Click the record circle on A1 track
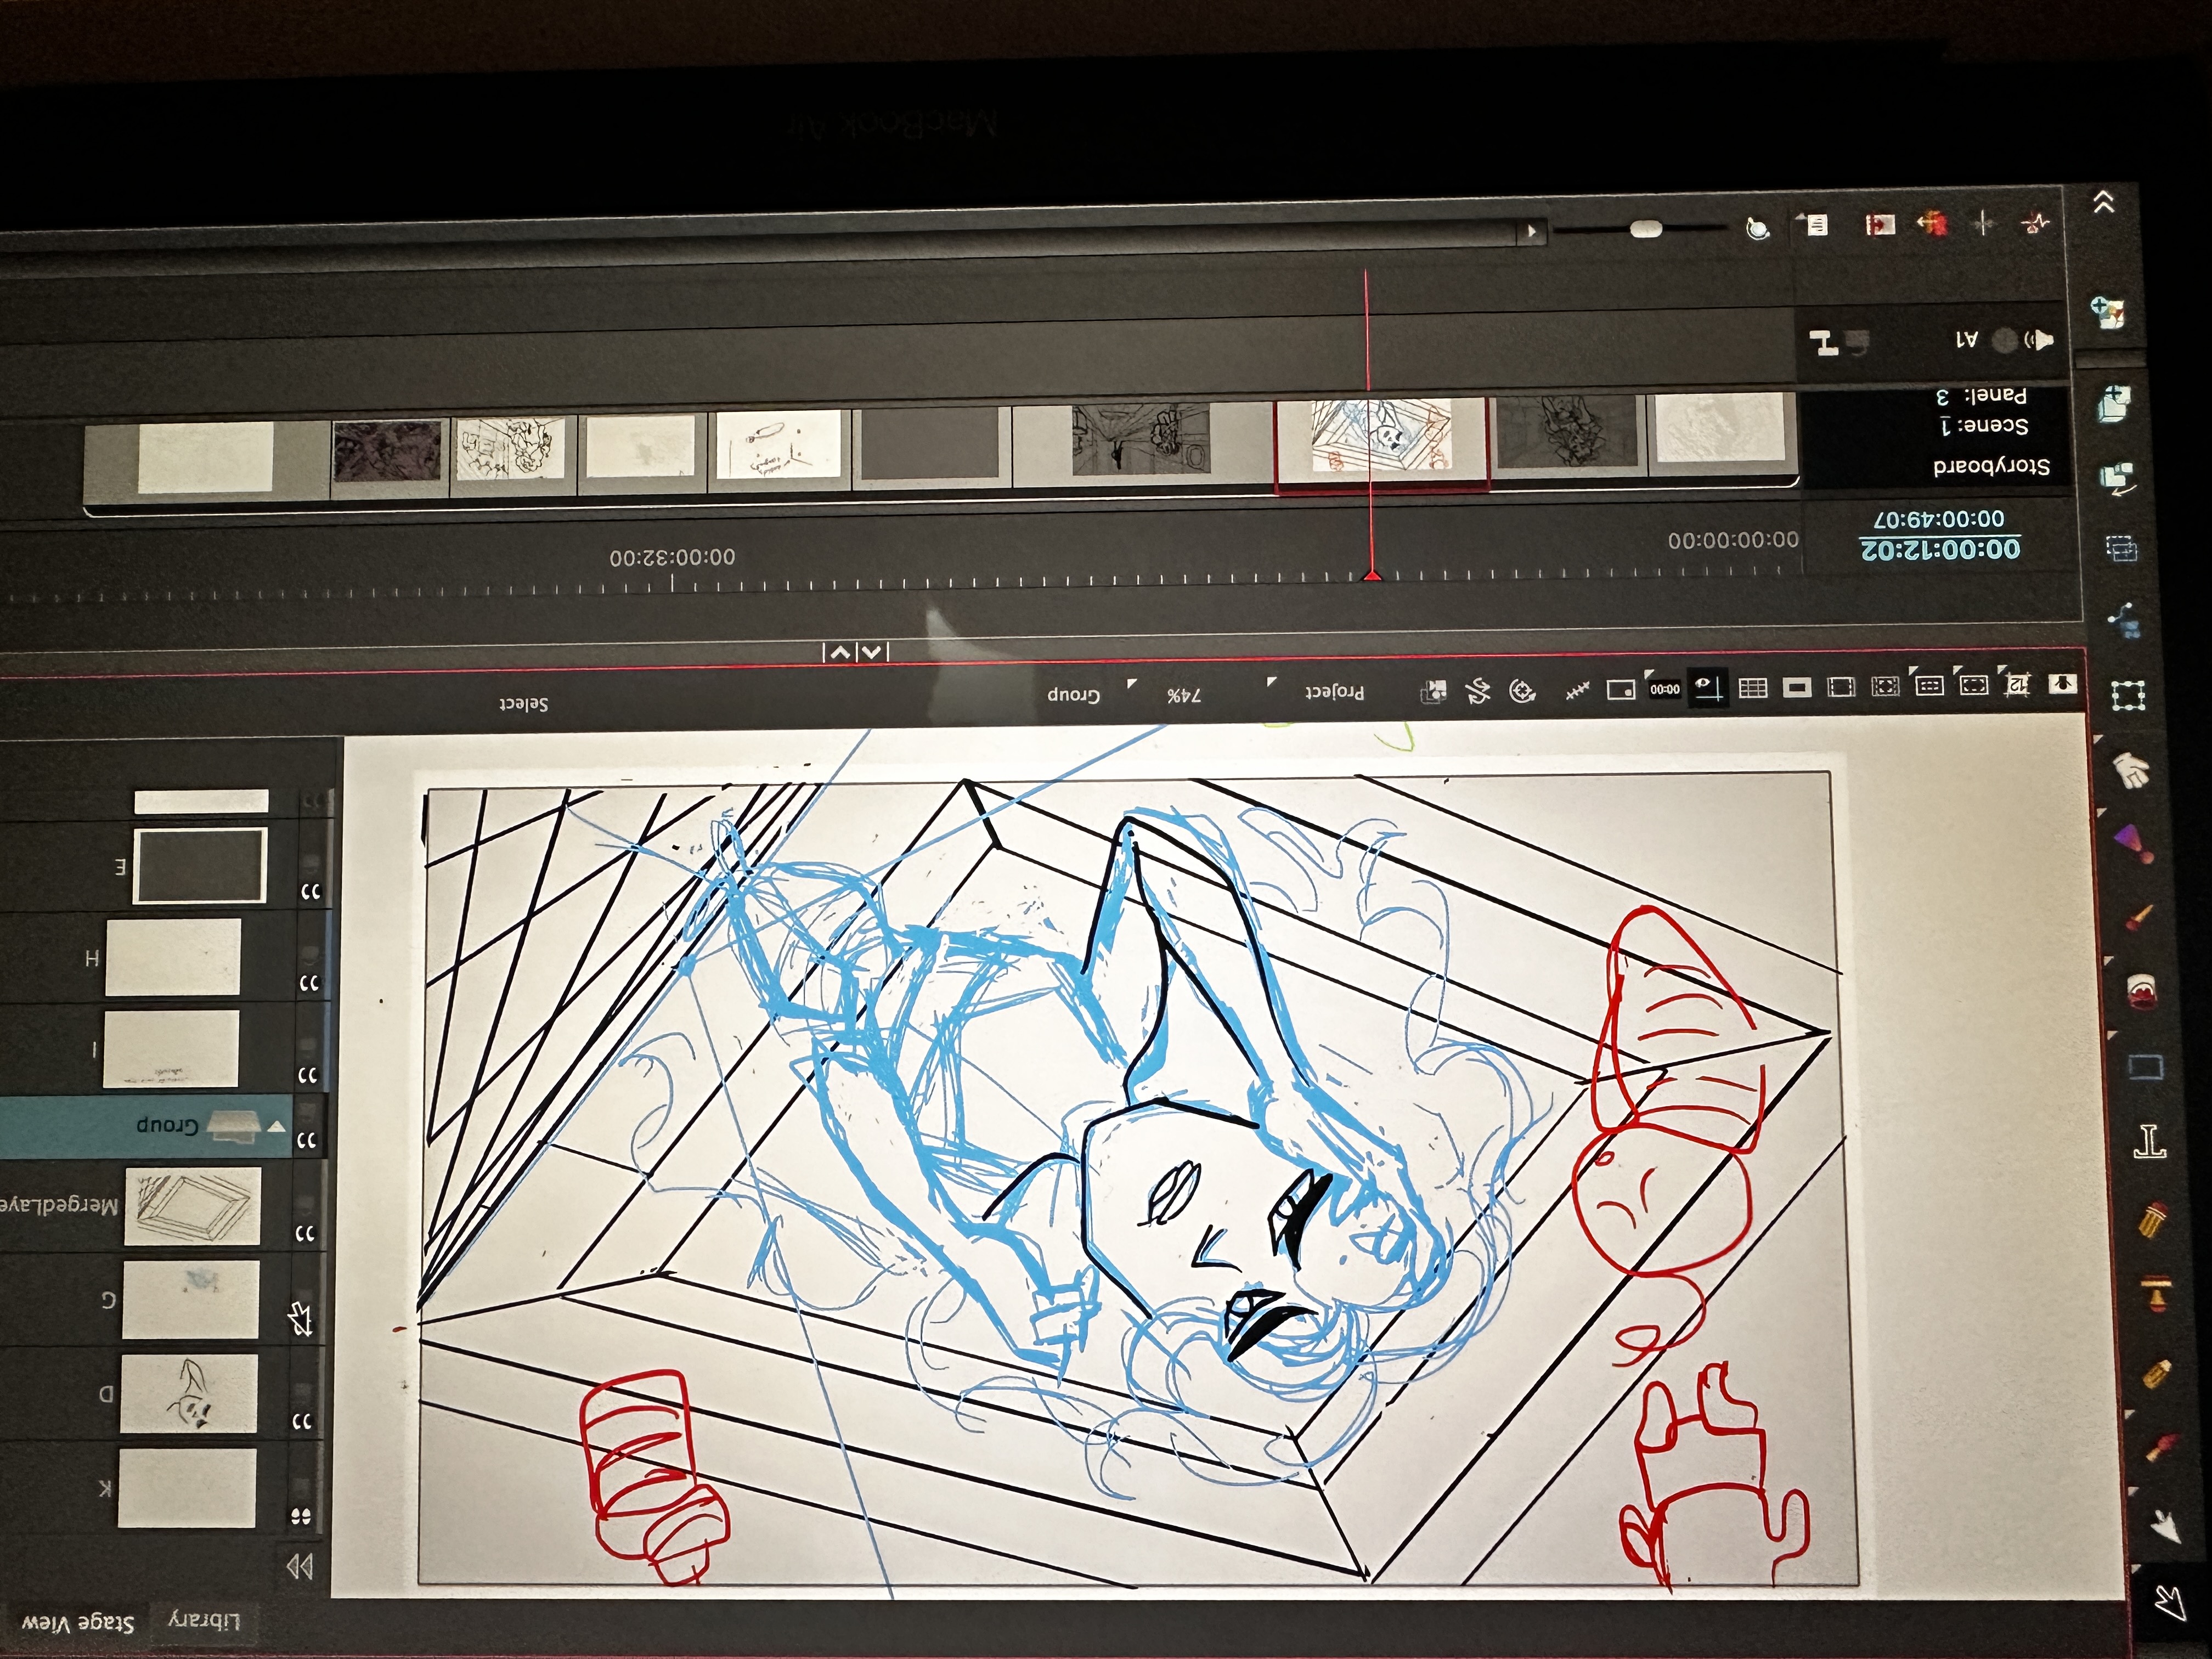This screenshot has height=1659, width=2212. click(x=2004, y=340)
